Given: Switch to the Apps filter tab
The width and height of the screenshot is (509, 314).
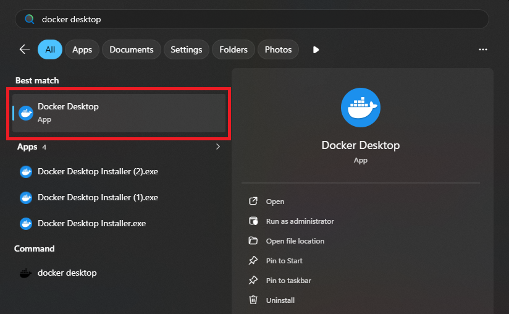Looking at the screenshot, I should (82, 49).
